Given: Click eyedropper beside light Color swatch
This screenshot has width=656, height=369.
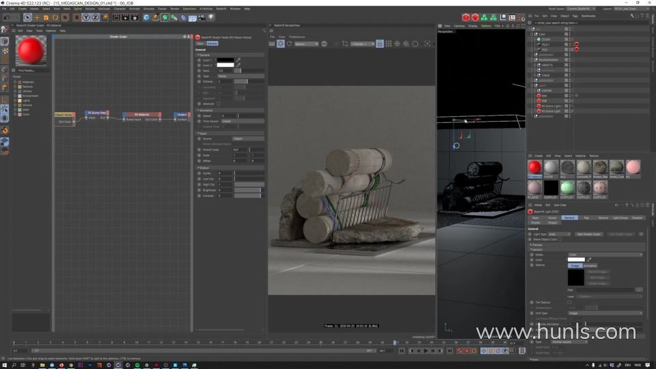Looking at the screenshot, I should pyautogui.click(x=589, y=260).
